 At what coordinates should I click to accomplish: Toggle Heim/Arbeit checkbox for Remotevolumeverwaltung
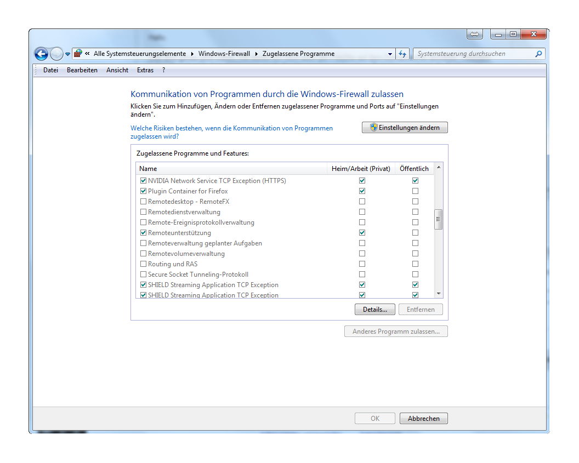[x=362, y=254]
